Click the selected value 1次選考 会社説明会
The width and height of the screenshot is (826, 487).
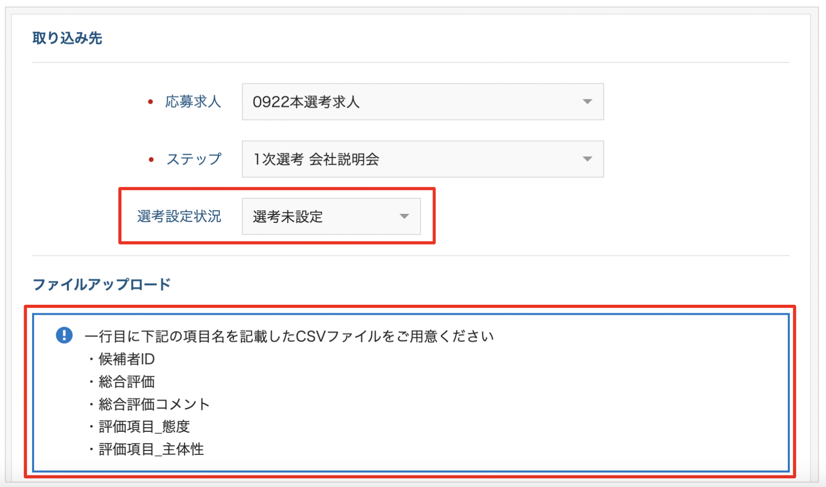click(316, 160)
